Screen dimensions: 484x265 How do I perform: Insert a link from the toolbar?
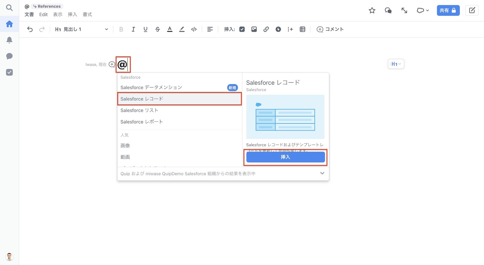tap(266, 29)
